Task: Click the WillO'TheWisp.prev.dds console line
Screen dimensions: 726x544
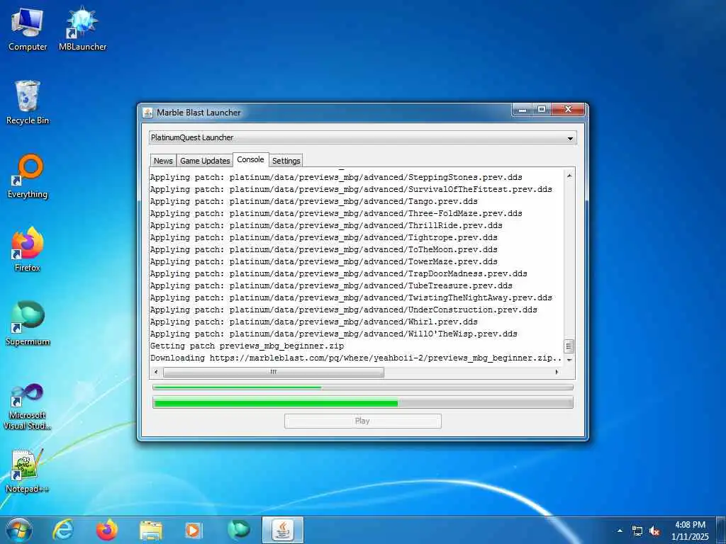Action: pyautogui.click(x=333, y=334)
